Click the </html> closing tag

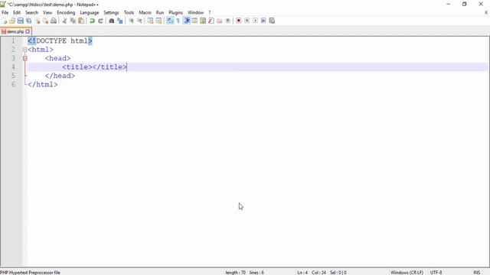pos(43,85)
